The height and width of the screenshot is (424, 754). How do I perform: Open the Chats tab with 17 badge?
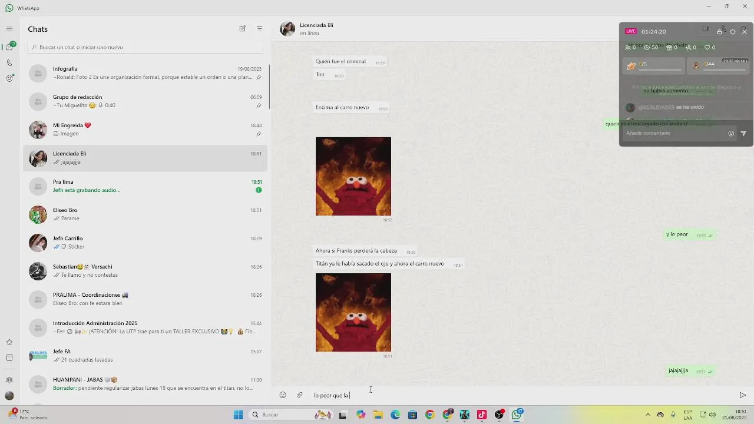pyautogui.click(x=9, y=47)
